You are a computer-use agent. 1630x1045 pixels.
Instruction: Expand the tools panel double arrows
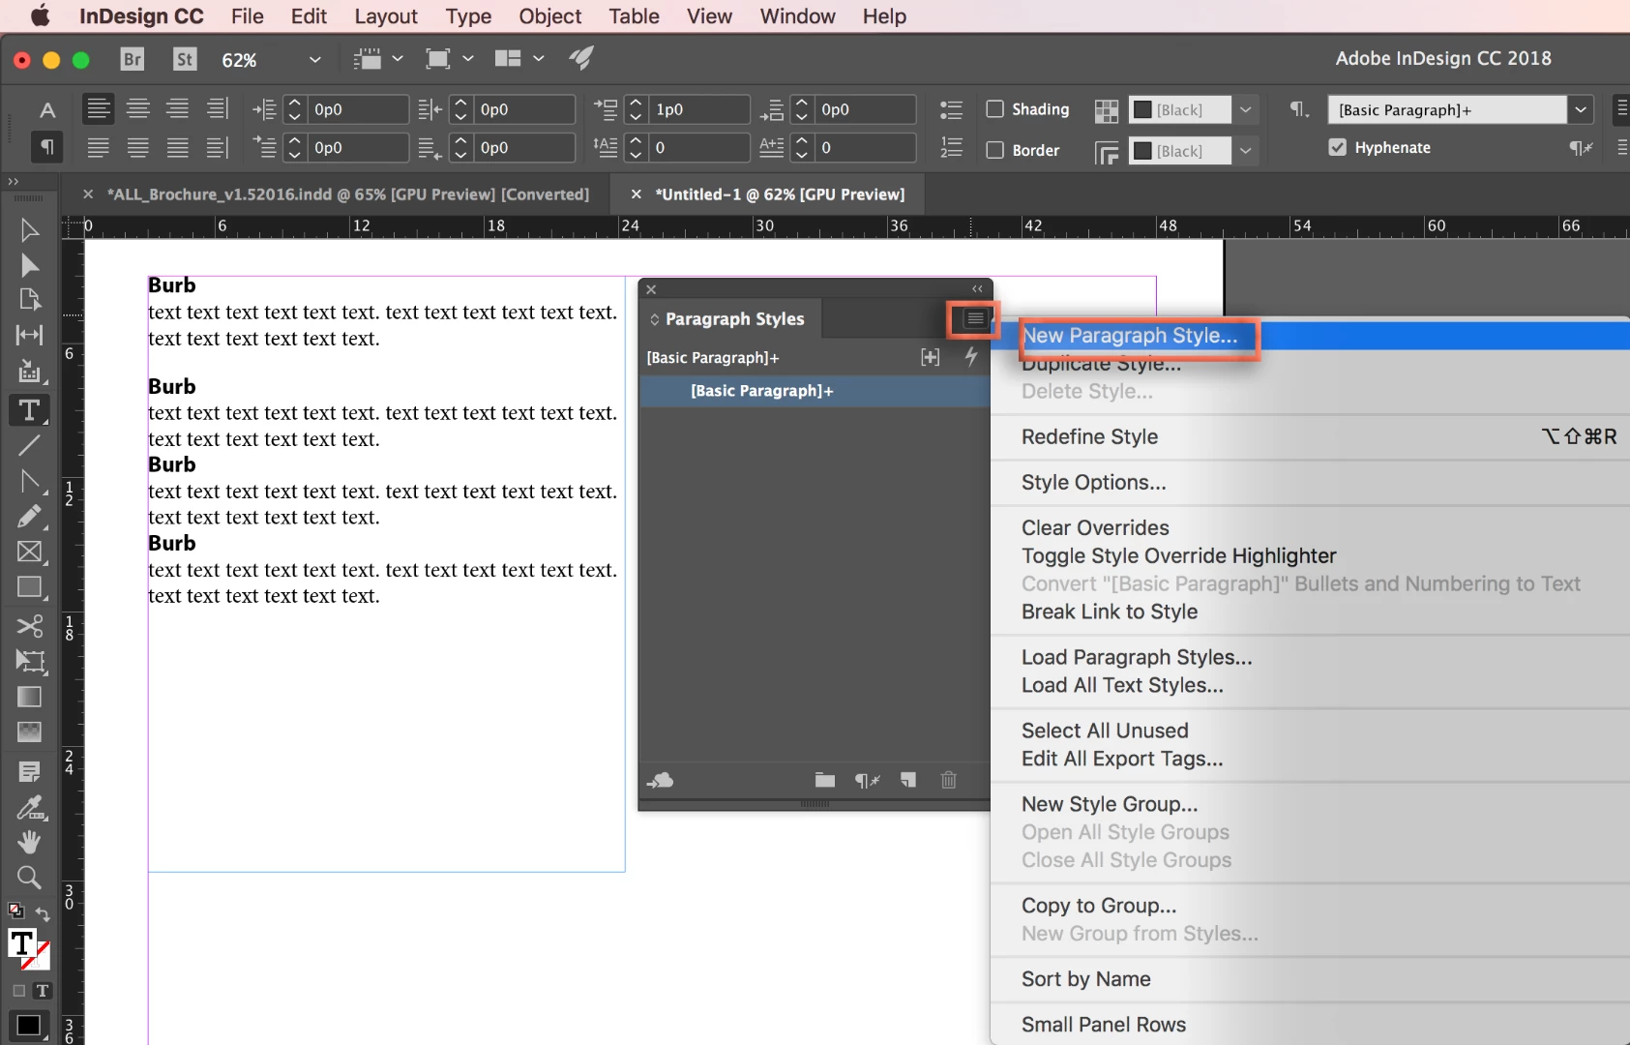click(x=13, y=181)
